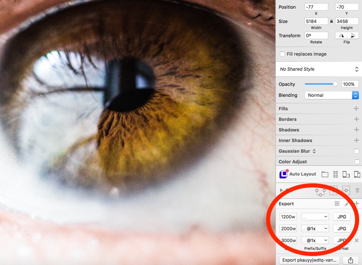
Task: Open the Blending mode Normal dropdown
Action: [x=331, y=95]
